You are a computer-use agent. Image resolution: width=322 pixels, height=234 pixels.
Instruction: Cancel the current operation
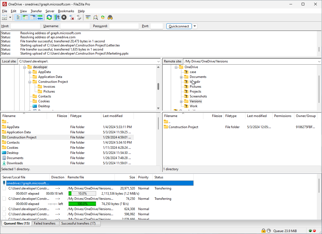tap(64, 17)
